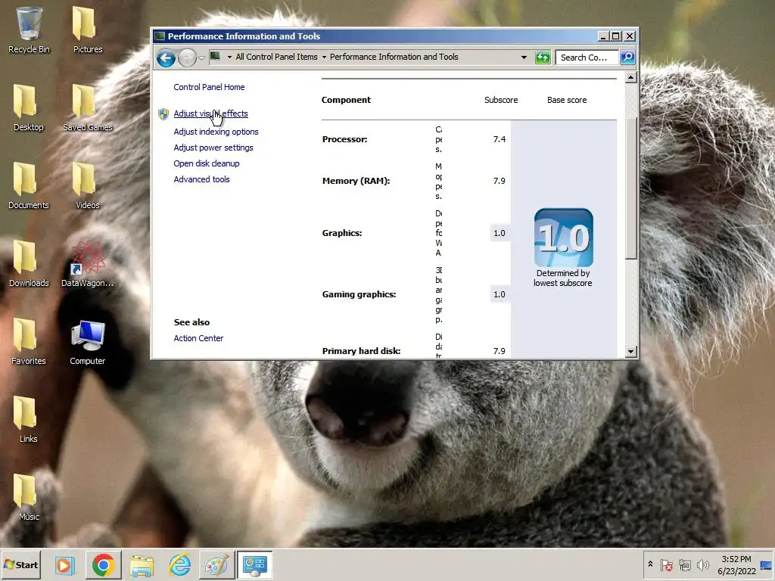Select the Recycle Bin desktop icon
This screenshot has width=775, height=581.
(x=30, y=30)
